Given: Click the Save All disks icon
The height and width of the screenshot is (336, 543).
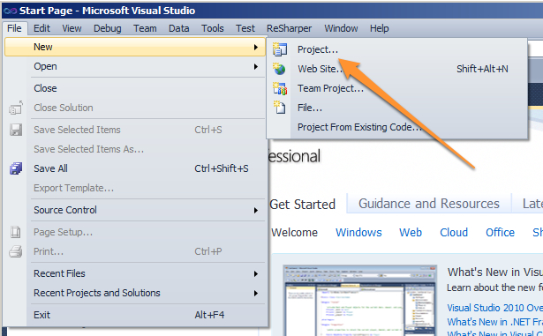Looking at the screenshot, I should [16, 168].
